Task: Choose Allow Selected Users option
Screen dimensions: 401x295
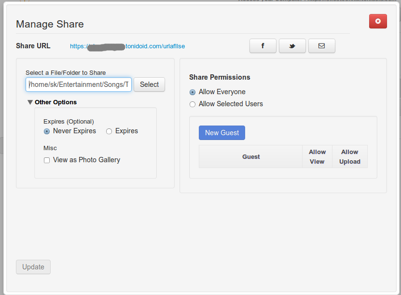Action: [x=193, y=104]
